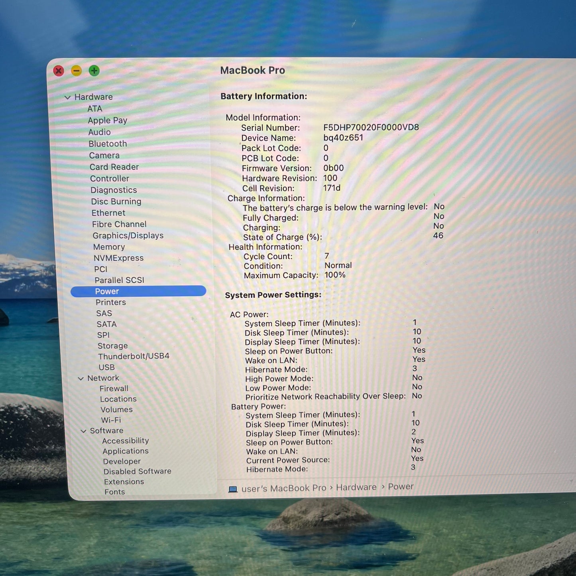Click user's MacBook Pro in path bar
The image size is (576, 576).
284,488
